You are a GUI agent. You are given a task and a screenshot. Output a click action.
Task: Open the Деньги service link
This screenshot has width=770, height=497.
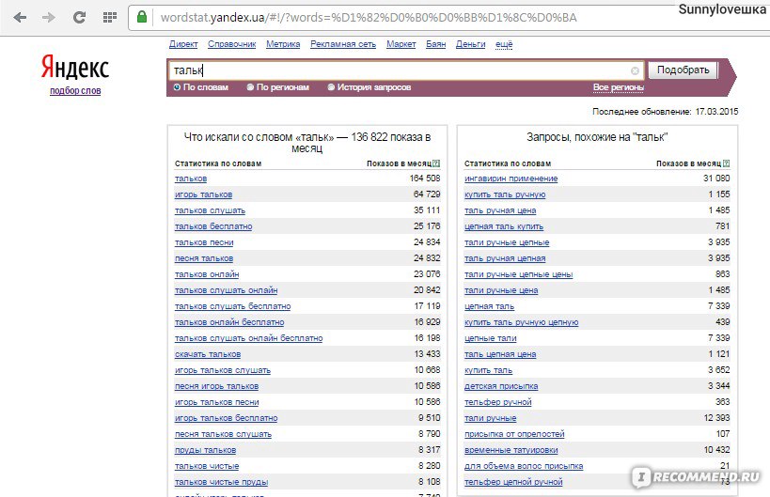[470, 44]
